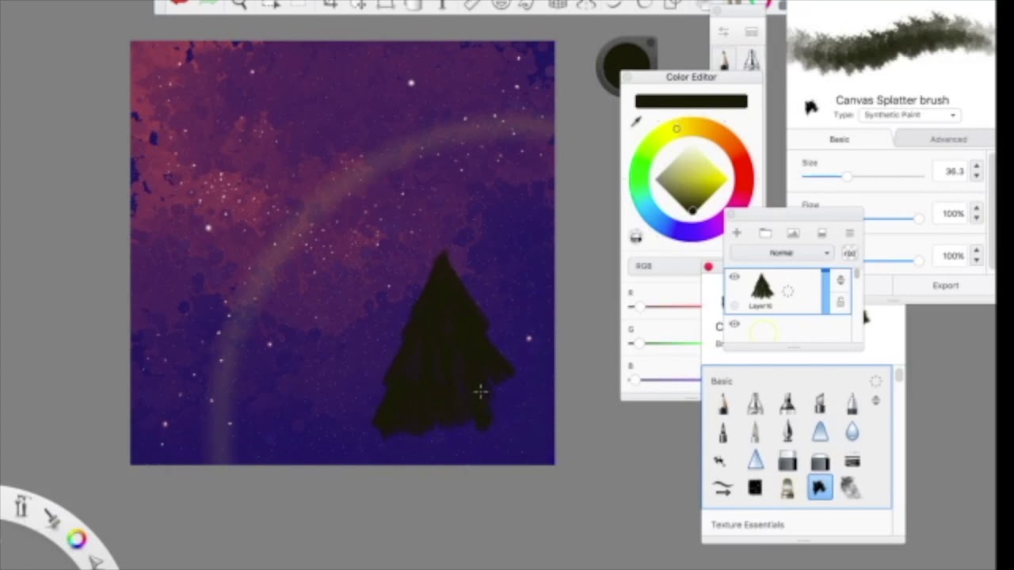
Task: Select the airbrush next to the pencil
Action: click(755, 404)
